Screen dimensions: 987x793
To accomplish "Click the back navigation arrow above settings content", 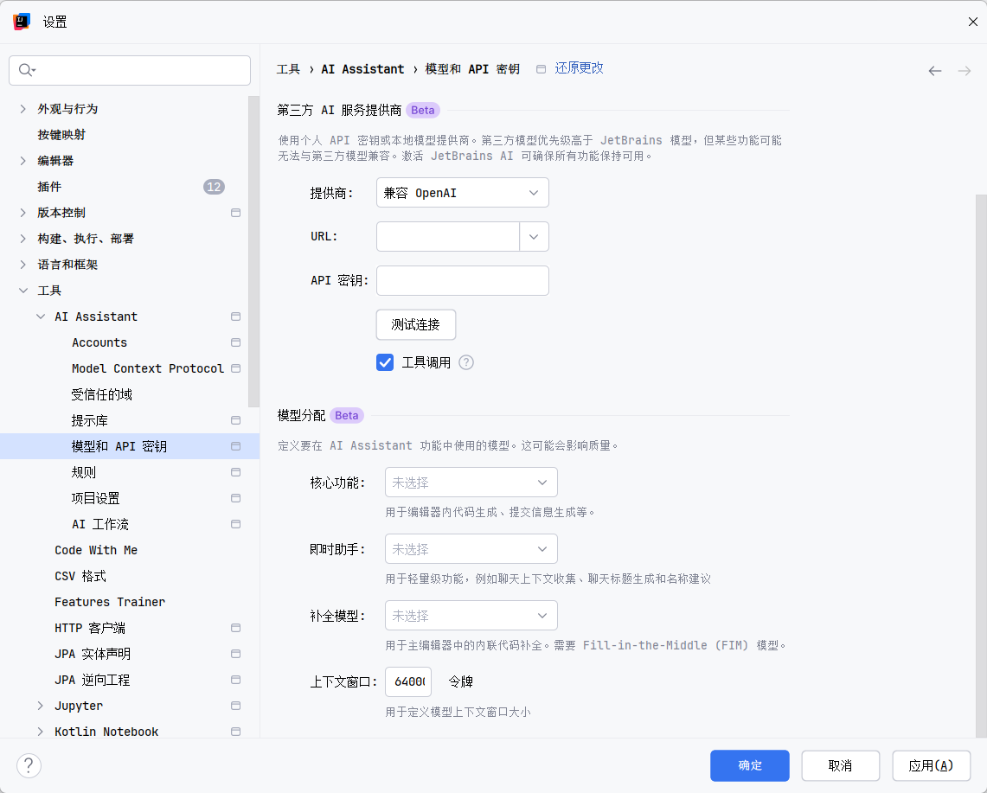I will (935, 71).
